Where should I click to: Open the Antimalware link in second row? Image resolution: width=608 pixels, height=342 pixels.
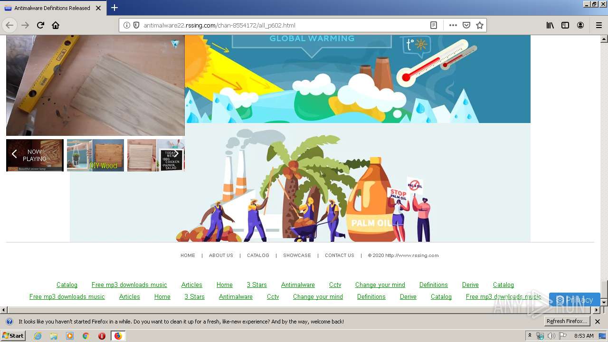tap(236, 297)
